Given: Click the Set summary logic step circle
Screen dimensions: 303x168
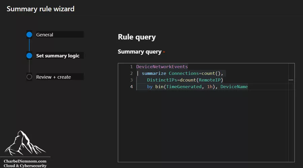Looking at the screenshot, I should [x=29, y=55].
